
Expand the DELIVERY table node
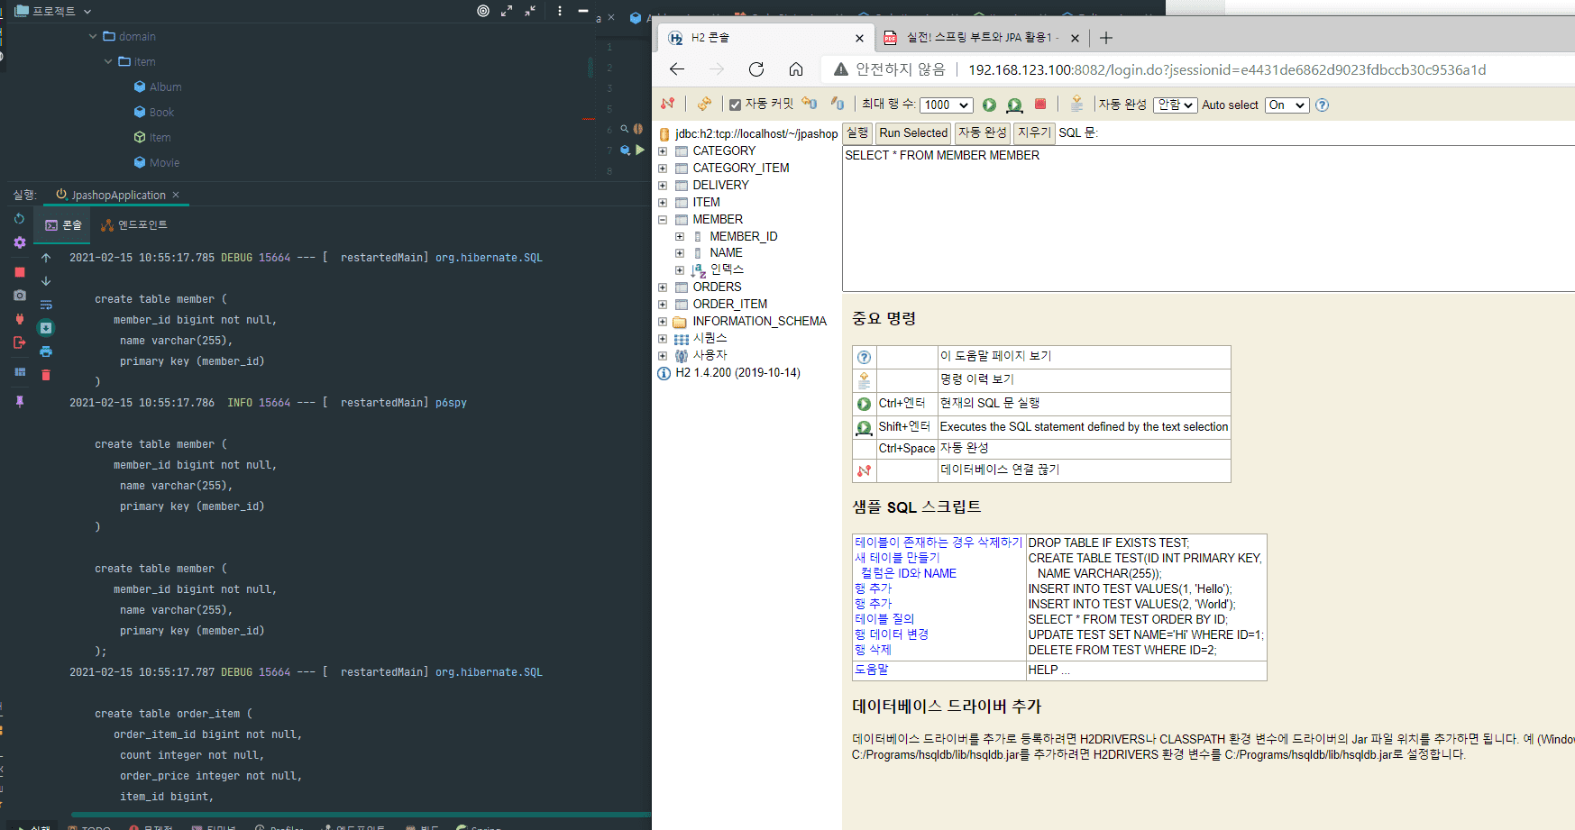coord(663,186)
